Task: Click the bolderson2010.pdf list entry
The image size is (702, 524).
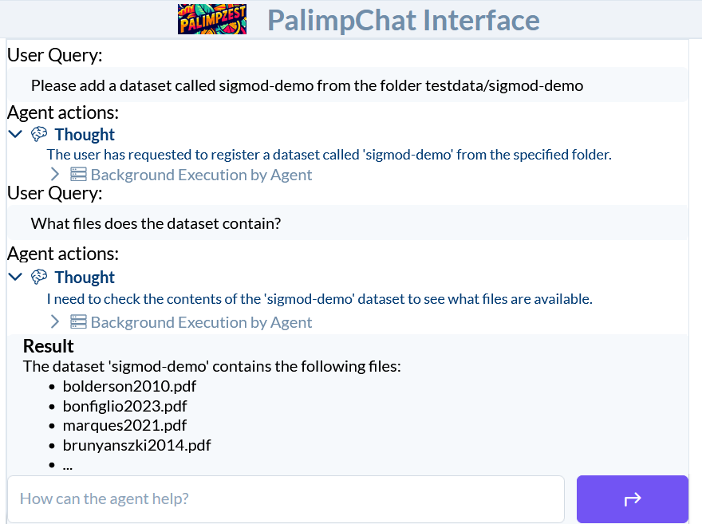Action: pos(129,386)
